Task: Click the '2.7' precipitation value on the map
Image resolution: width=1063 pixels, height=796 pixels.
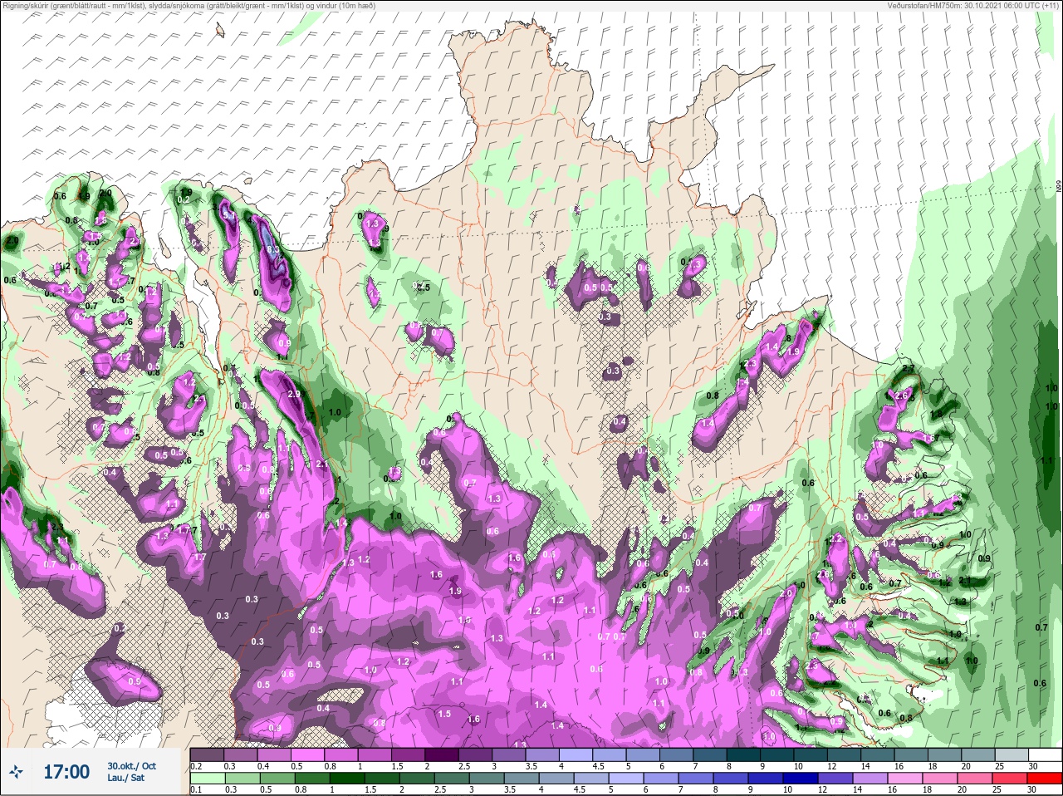Action: tap(909, 368)
